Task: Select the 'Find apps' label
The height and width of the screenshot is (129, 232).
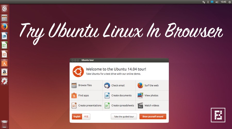Action: [x=84, y=95]
